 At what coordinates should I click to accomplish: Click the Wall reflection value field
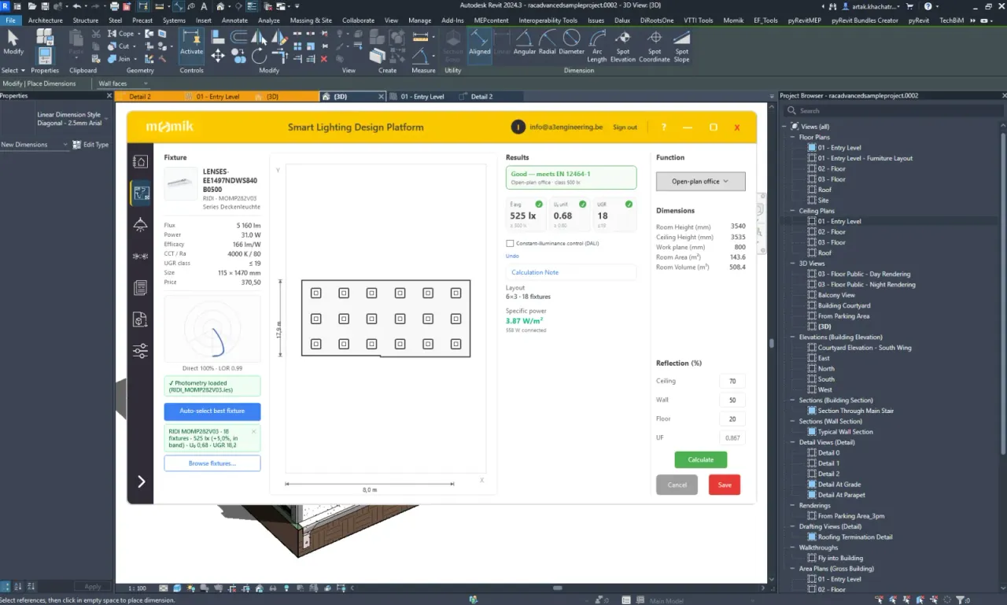point(732,400)
